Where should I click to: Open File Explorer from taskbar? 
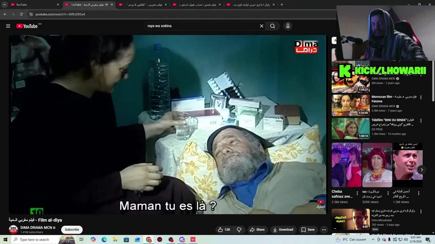coord(115,240)
